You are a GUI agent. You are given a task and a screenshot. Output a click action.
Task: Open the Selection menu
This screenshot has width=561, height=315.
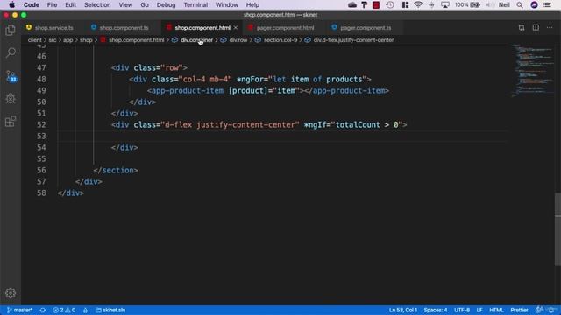coord(97,5)
